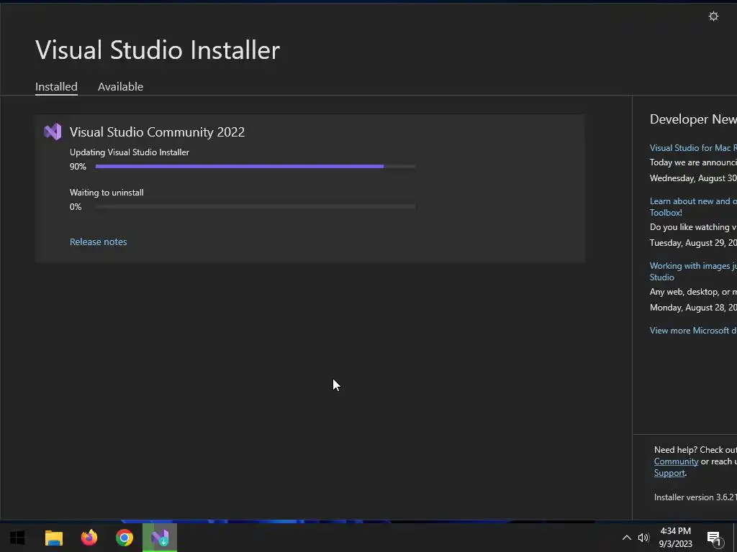Open the Visual Studio for Mac news link
Image resolution: width=737 pixels, height=552 pixels.
coord(693,148)
